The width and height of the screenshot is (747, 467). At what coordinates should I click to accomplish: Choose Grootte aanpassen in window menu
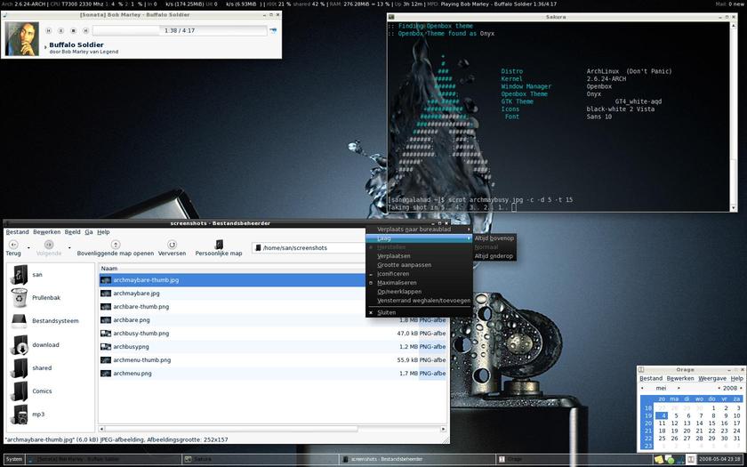tap(419, 265)
